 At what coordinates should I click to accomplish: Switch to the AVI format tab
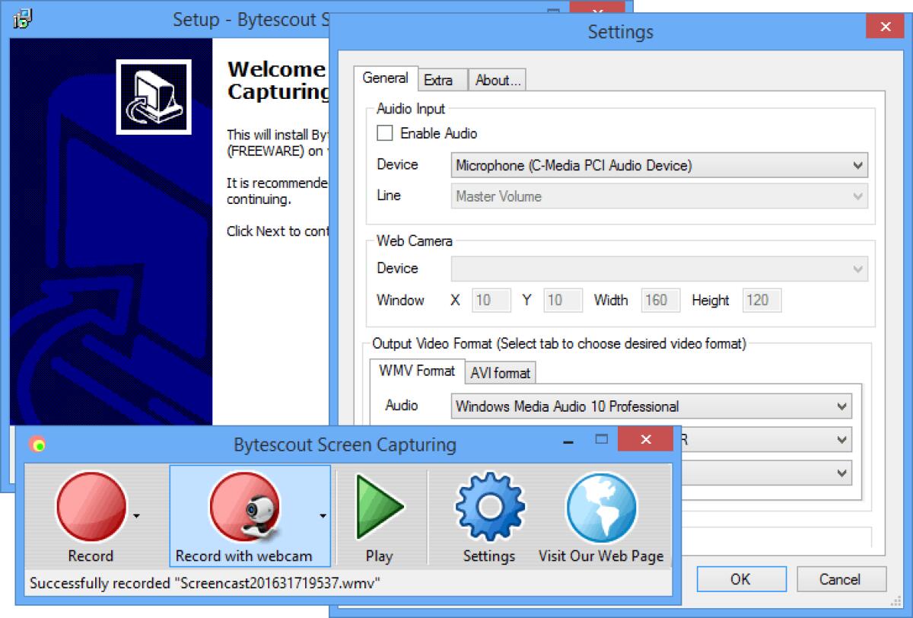point(500,372)
